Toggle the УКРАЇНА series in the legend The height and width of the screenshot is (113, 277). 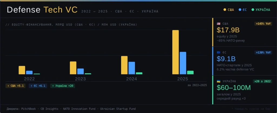pyautogui.click(x=261, y=10)
